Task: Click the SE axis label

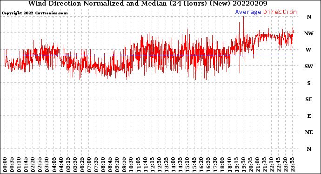Action: click(309, 99)
